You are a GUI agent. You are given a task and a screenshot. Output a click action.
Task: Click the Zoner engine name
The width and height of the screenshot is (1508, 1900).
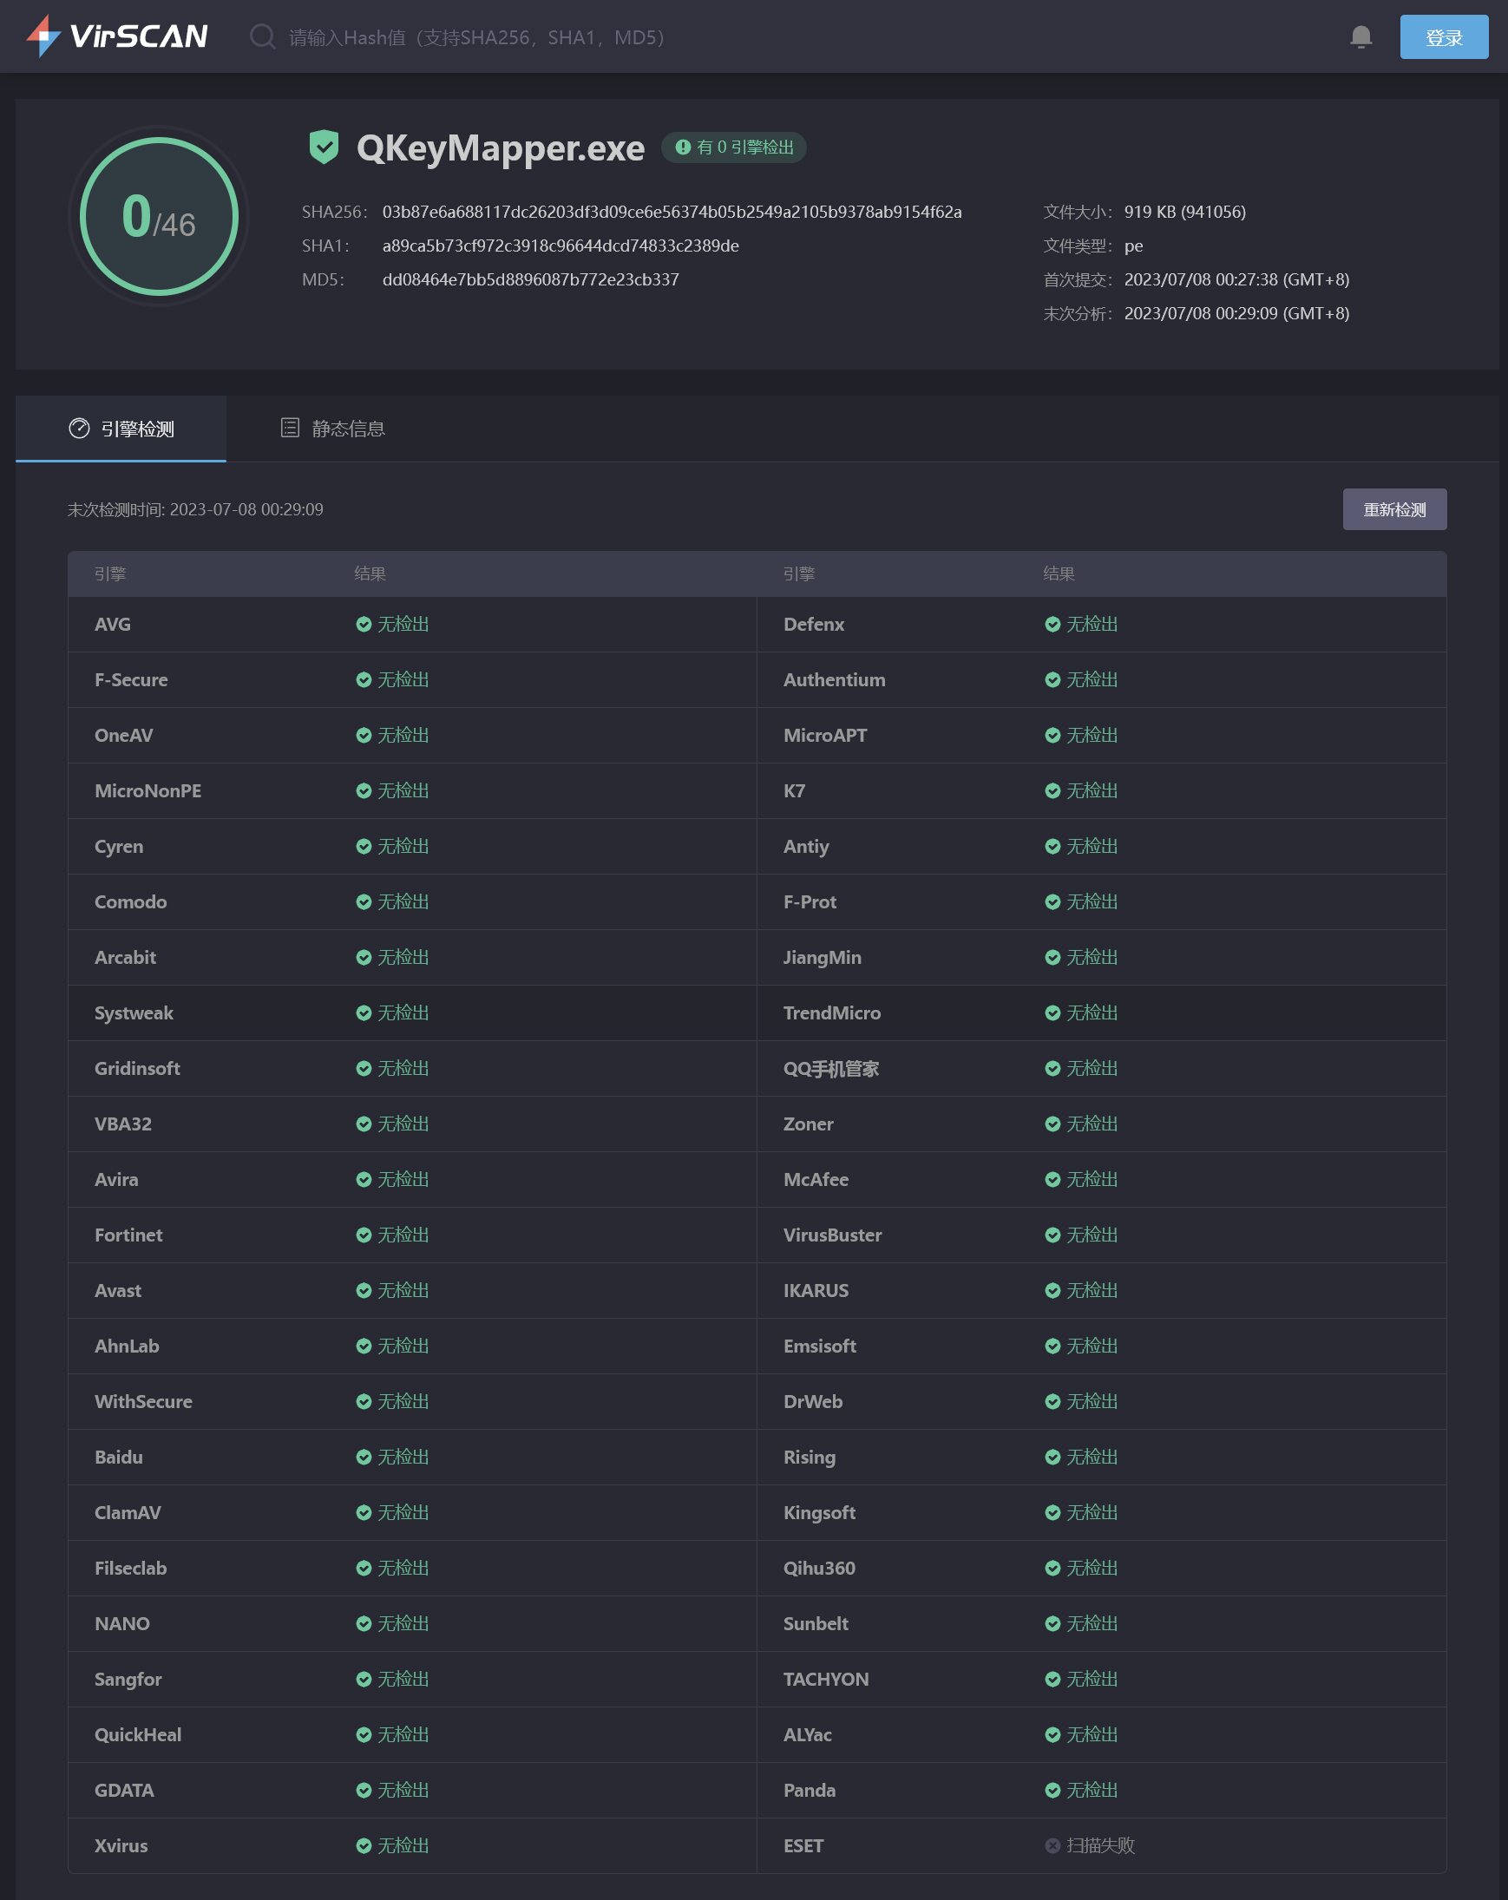[x=808, y=1124]
